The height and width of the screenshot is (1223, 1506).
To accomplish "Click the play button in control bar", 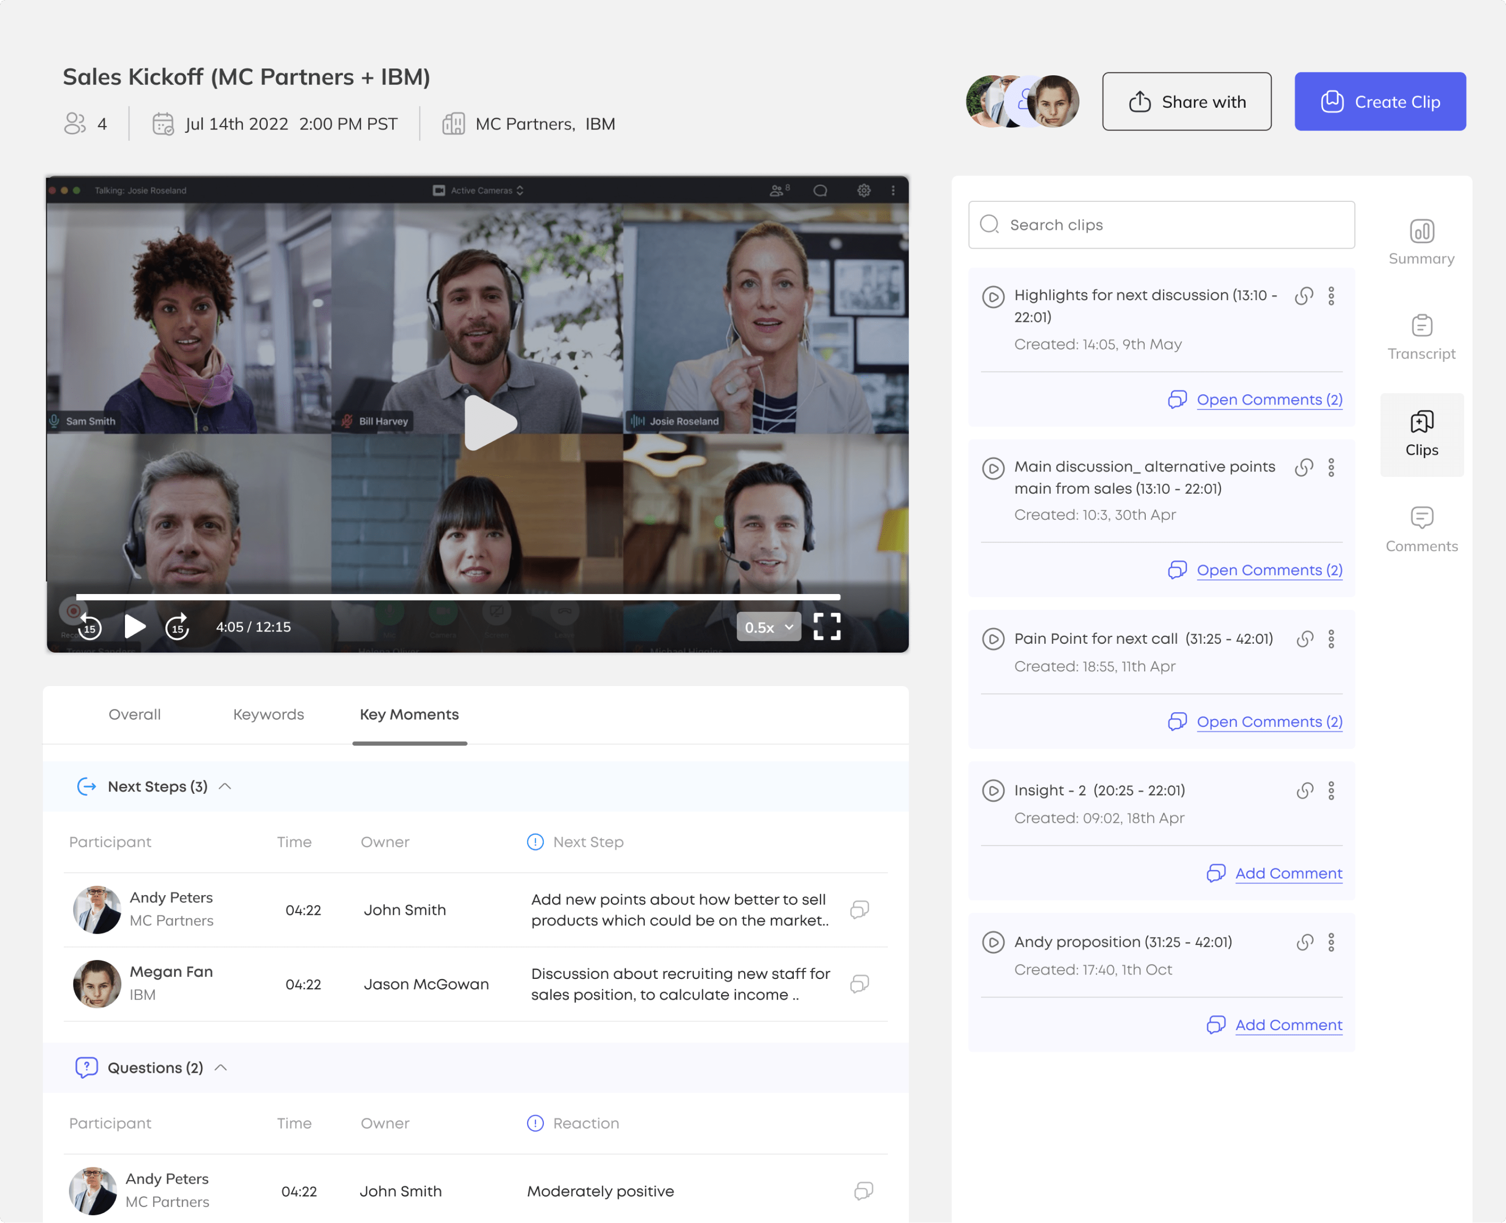I will [x=134, y=627].
